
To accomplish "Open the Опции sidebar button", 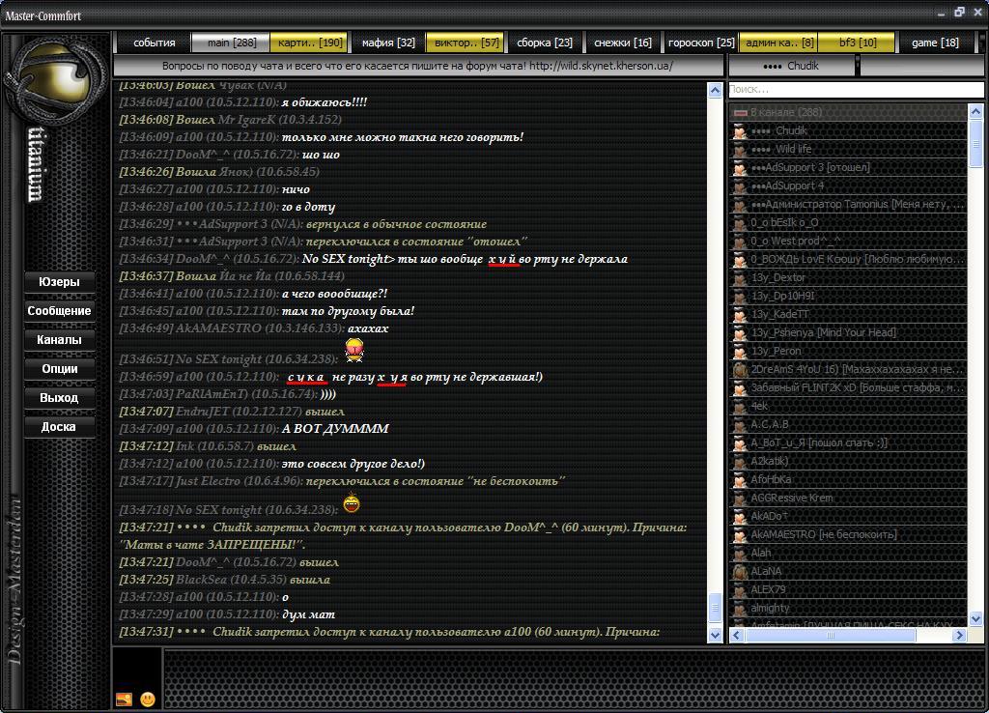I will tap(60, 368).
